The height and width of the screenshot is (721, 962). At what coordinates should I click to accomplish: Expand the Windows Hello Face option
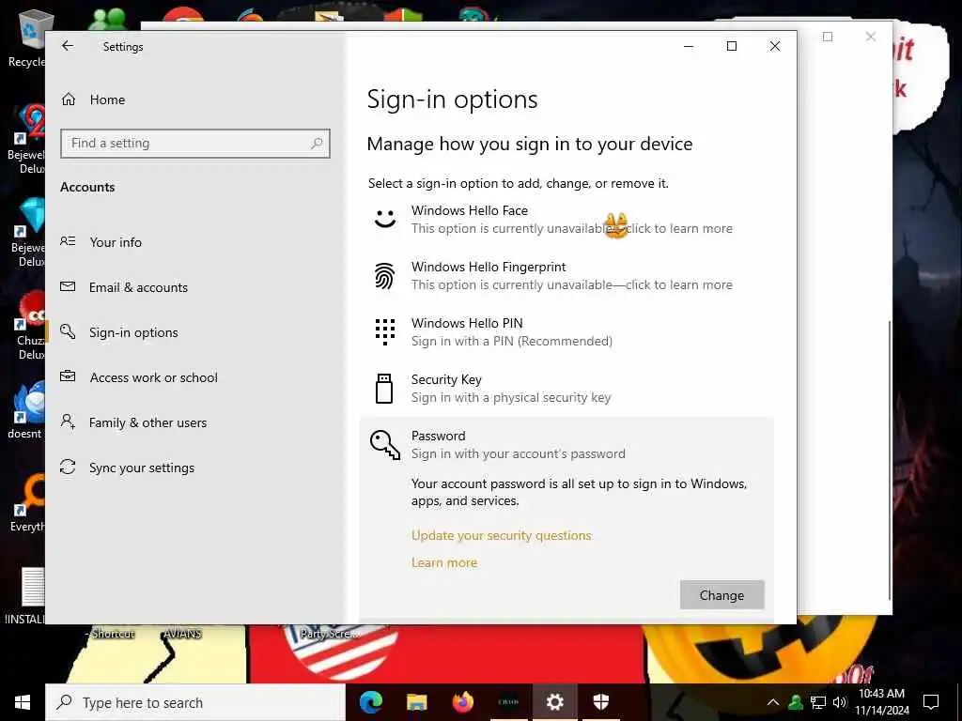click(x=566, y=220)
